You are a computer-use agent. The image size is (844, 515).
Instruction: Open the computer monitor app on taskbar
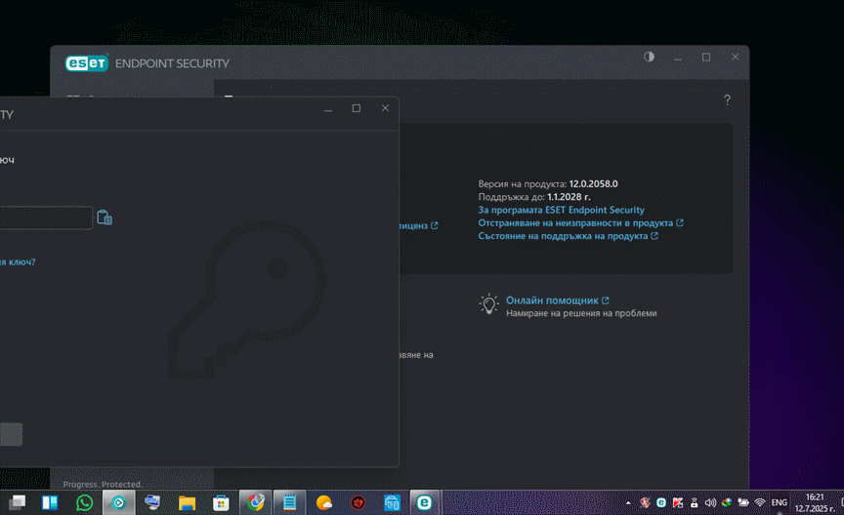[x=152, y=502]
